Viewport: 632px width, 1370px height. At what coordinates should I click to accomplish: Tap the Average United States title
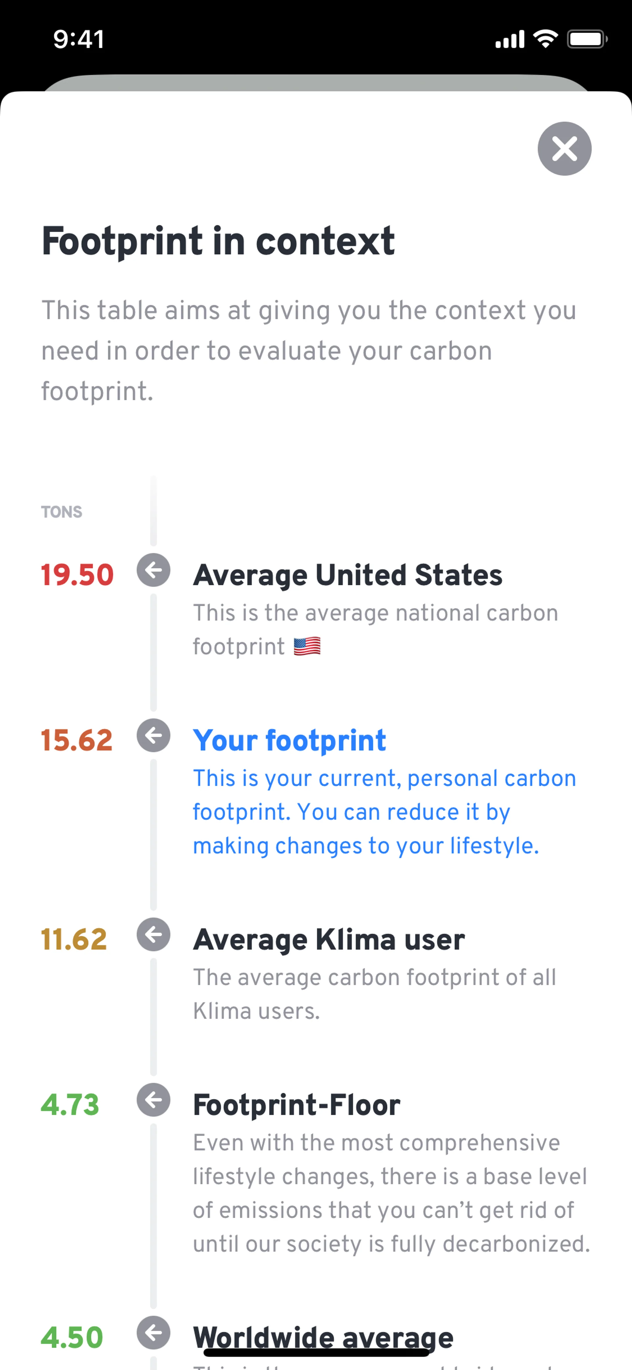click(347, 575)
